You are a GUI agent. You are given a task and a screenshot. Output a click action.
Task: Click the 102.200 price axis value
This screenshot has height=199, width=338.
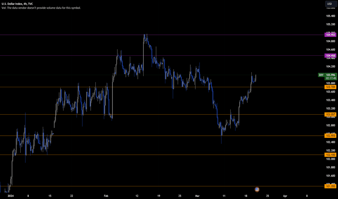331,151
